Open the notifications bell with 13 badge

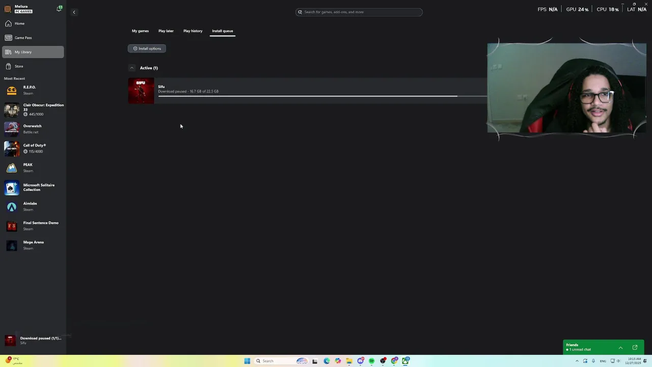59,9
